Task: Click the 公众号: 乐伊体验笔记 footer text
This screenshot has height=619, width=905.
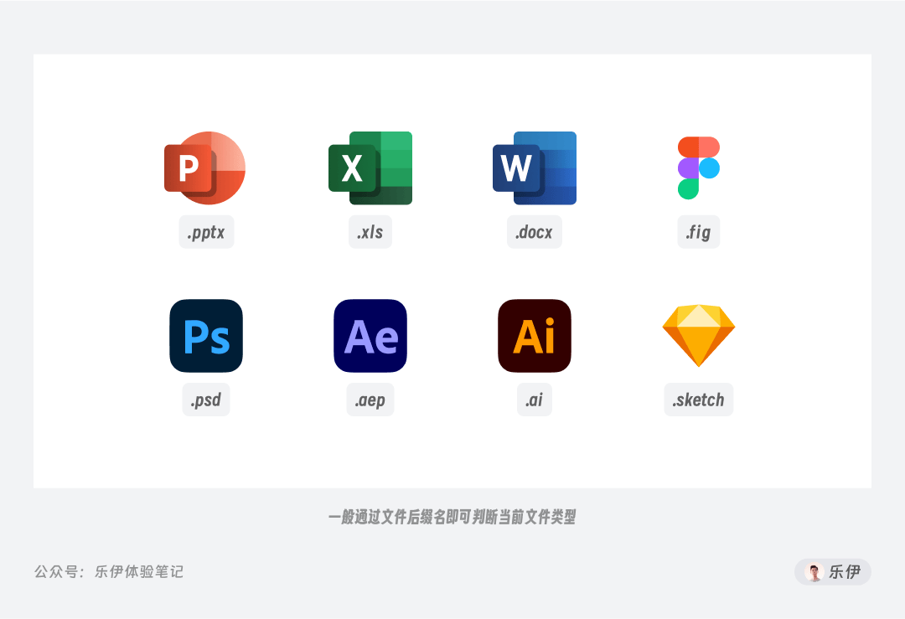Action: pos(109,572)
